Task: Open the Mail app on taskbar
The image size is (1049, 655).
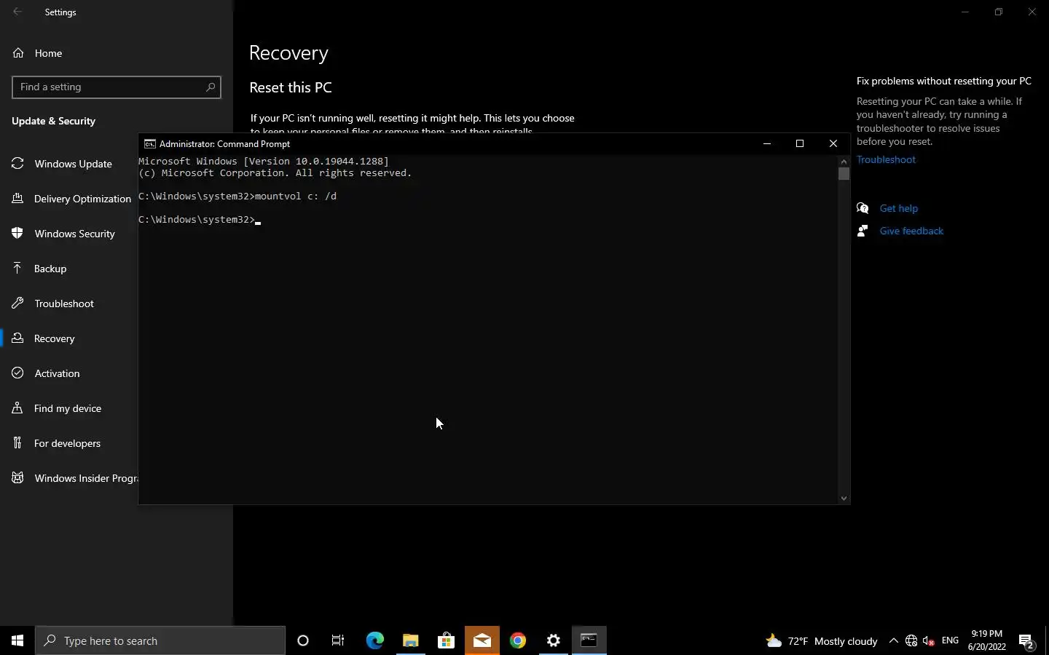Action: (482, 640)
